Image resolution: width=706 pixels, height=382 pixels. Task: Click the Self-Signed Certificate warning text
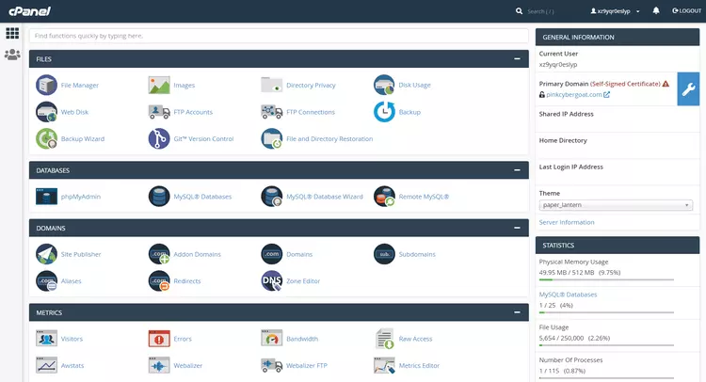point(625,84)
